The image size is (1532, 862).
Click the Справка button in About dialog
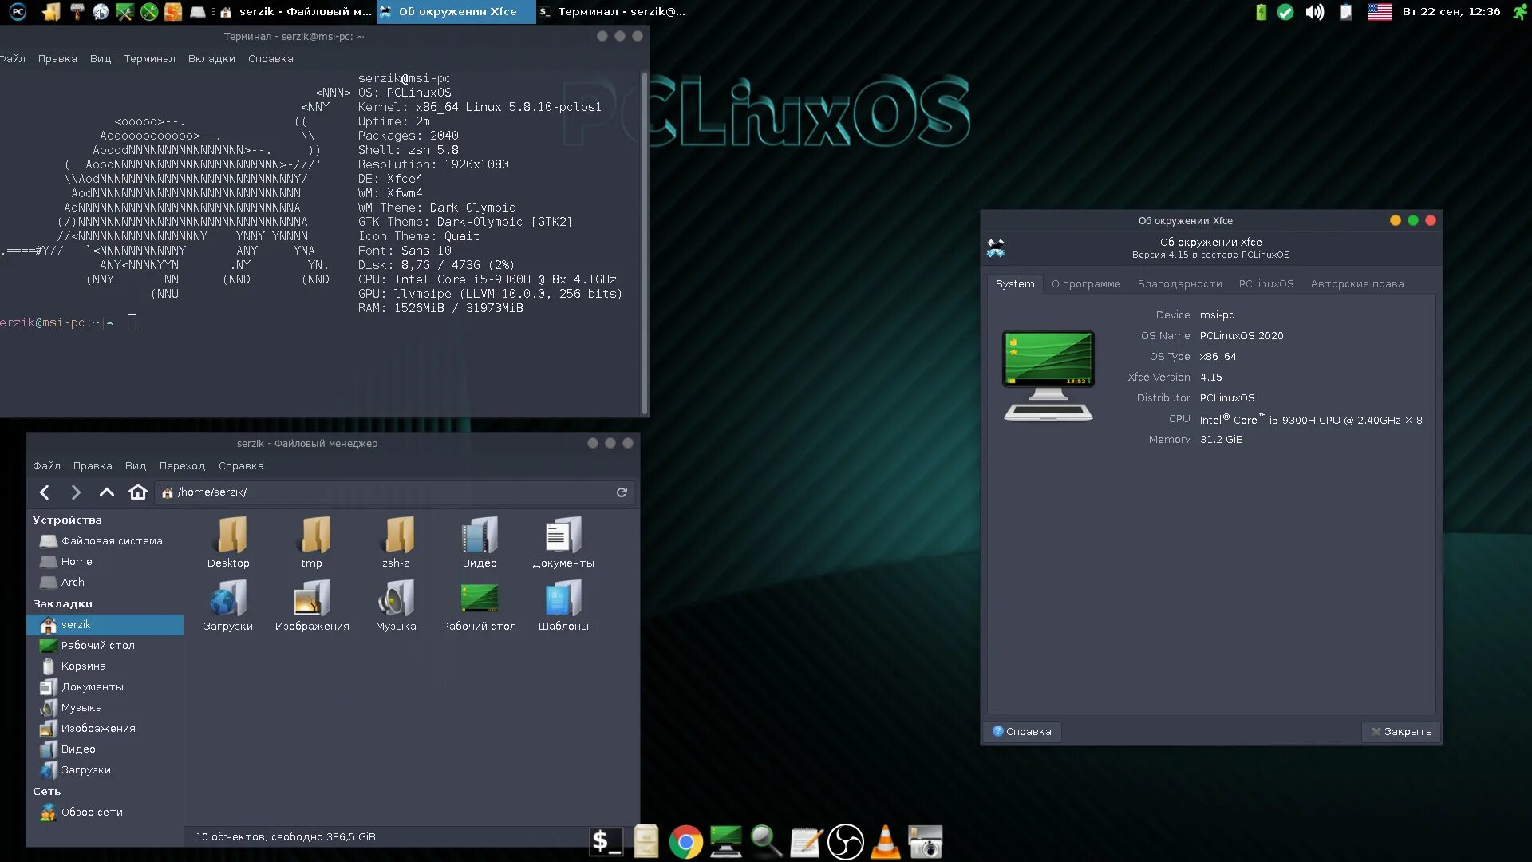1022,732
